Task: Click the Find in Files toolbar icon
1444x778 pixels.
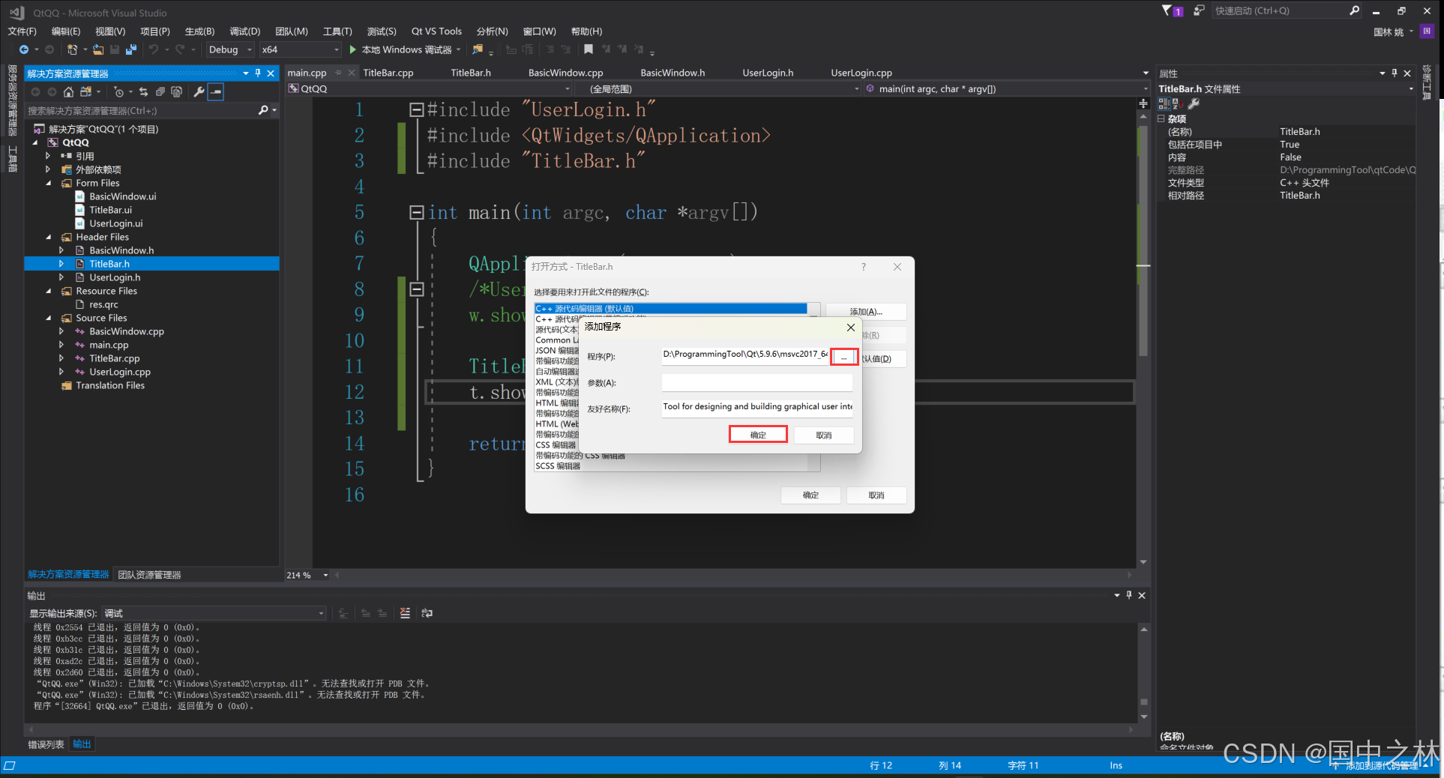Action: click(x=478, y=49)
